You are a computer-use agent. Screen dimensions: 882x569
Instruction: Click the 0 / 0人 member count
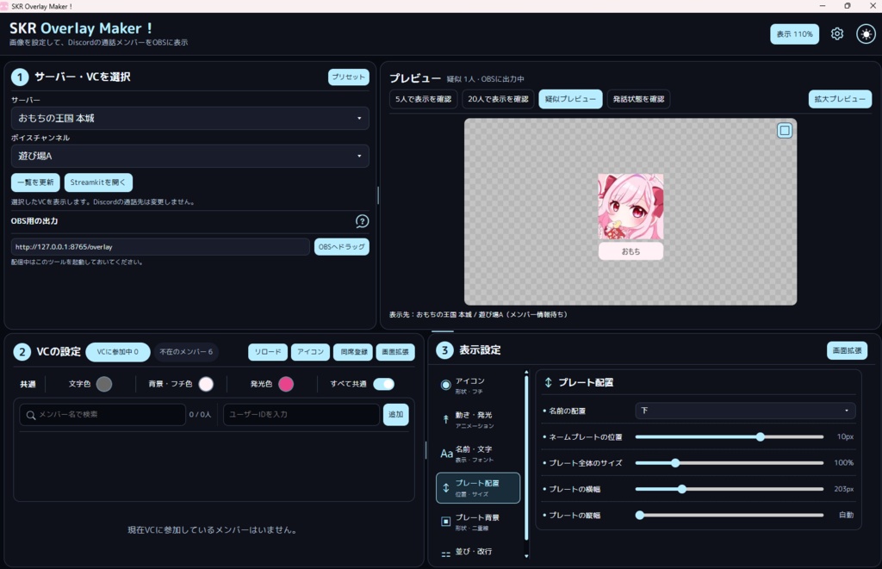[x=200, y=414]
